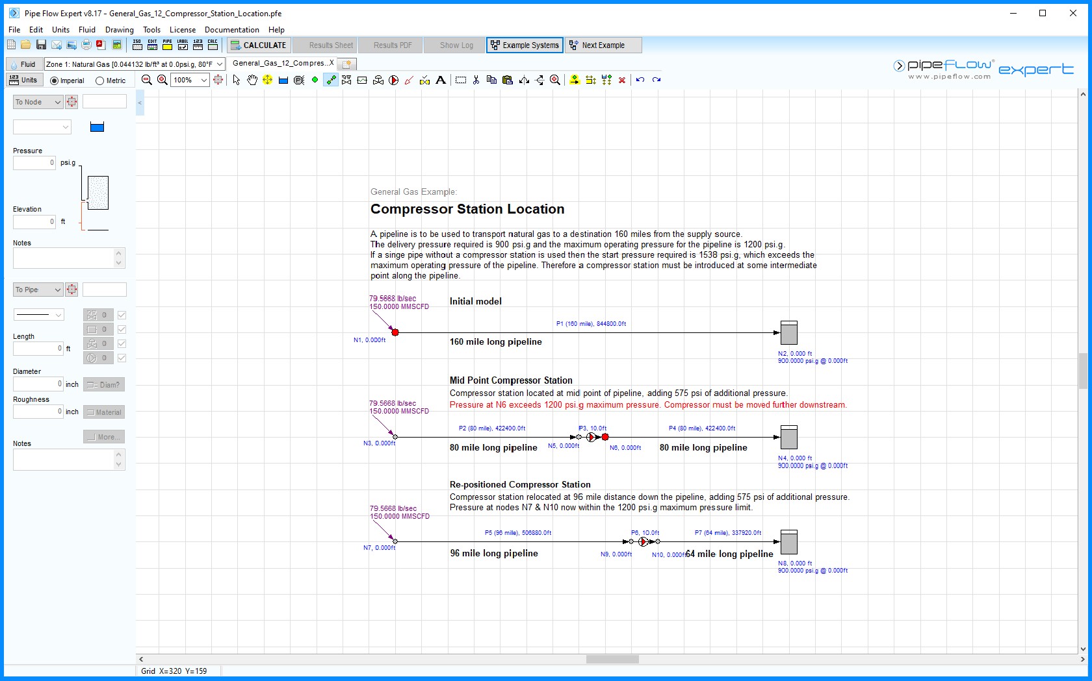This screenshot has height=681, width=1092.
Task: Select the add tank tool
Action: coord(283,80)
